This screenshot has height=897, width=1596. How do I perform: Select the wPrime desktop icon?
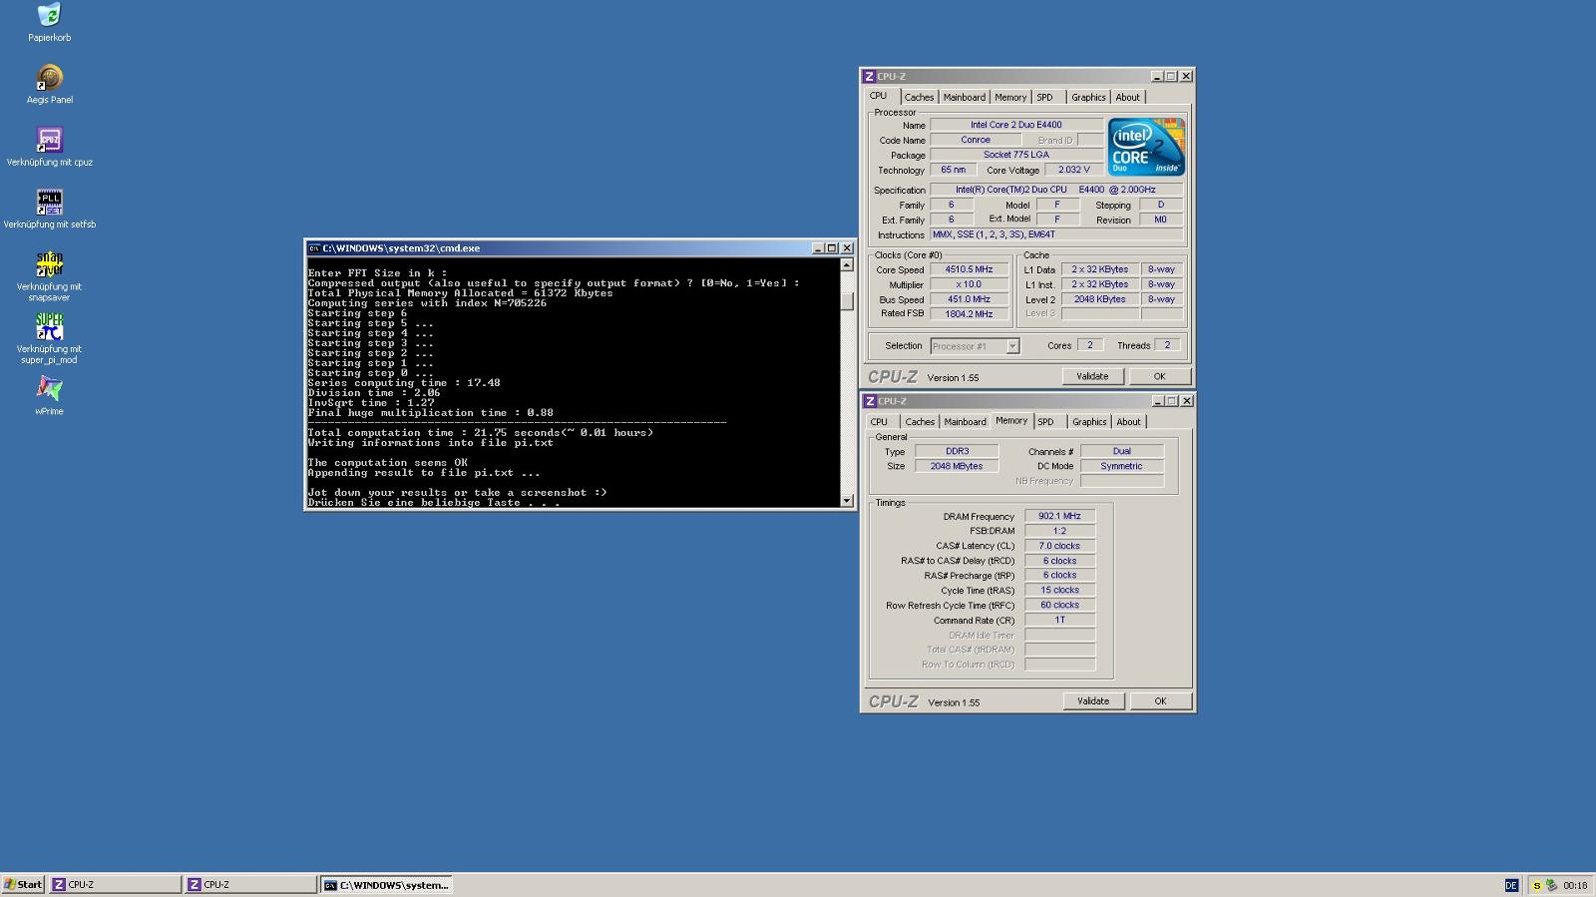point(49,395)
